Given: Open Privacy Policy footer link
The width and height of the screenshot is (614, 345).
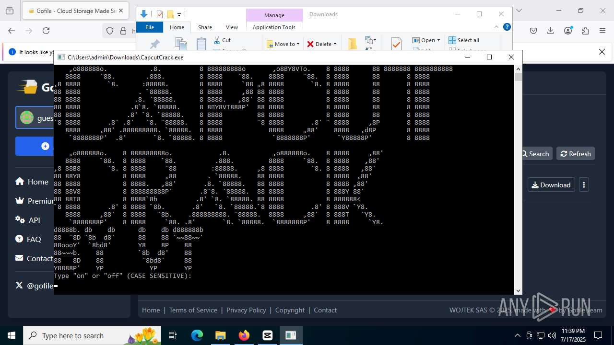Looking at the screenshot, I should click(246, 310).
